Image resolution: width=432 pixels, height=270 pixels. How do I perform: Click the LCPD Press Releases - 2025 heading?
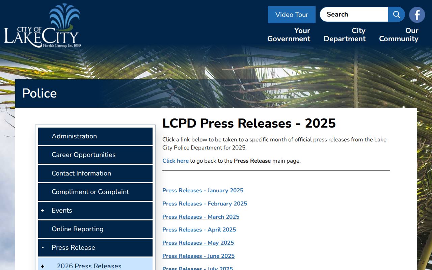coord(249,124)
